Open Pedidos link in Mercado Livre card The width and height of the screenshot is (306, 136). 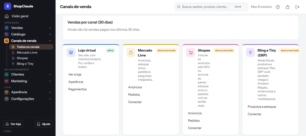134,95
